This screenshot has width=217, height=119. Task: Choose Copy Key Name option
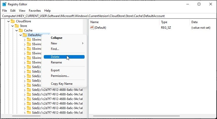click(62, 84)
